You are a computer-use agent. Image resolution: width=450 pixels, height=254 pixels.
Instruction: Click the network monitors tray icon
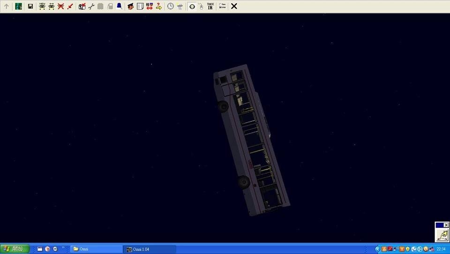[x=432, y=249]
